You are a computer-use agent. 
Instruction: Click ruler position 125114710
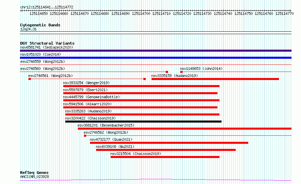(161, 14)
